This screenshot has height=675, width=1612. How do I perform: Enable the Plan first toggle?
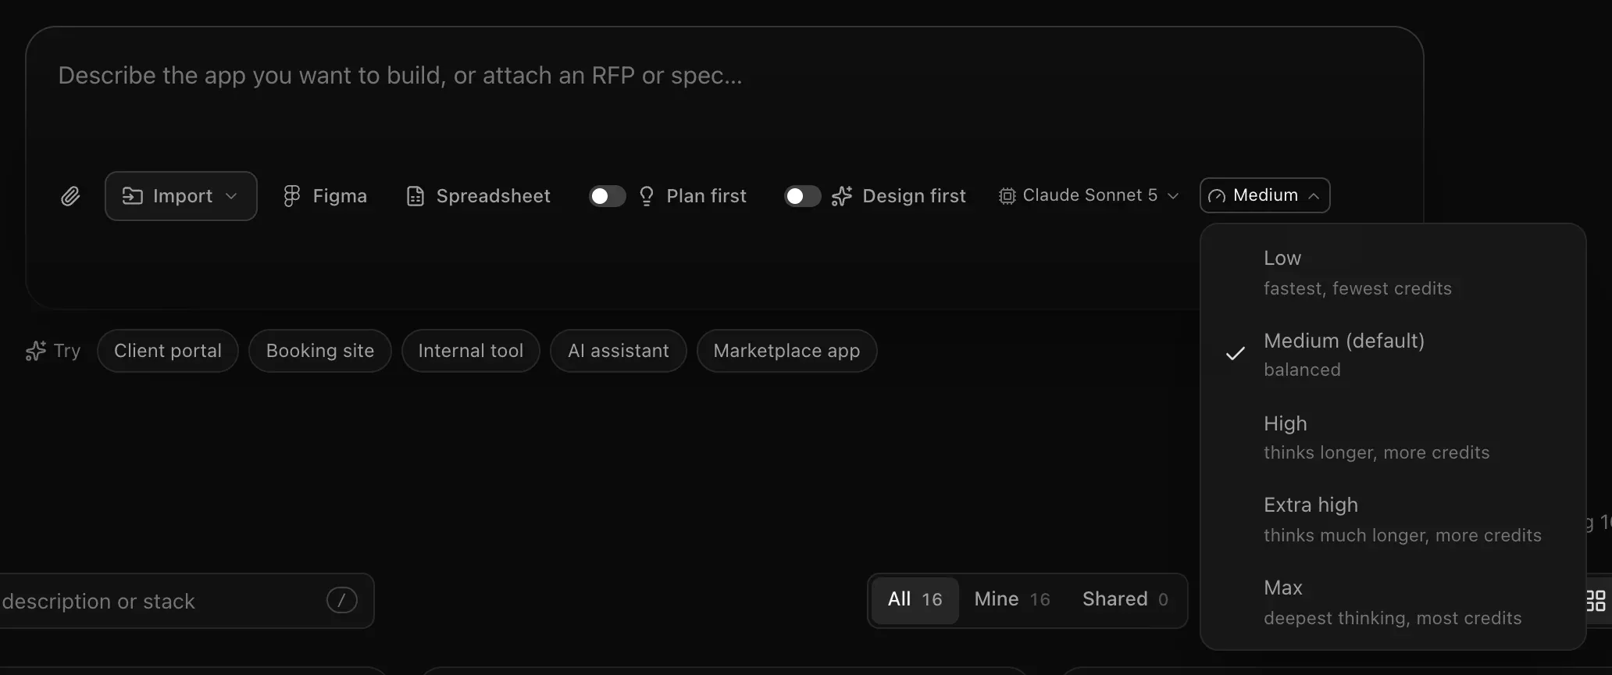click(x=608, y=196)
